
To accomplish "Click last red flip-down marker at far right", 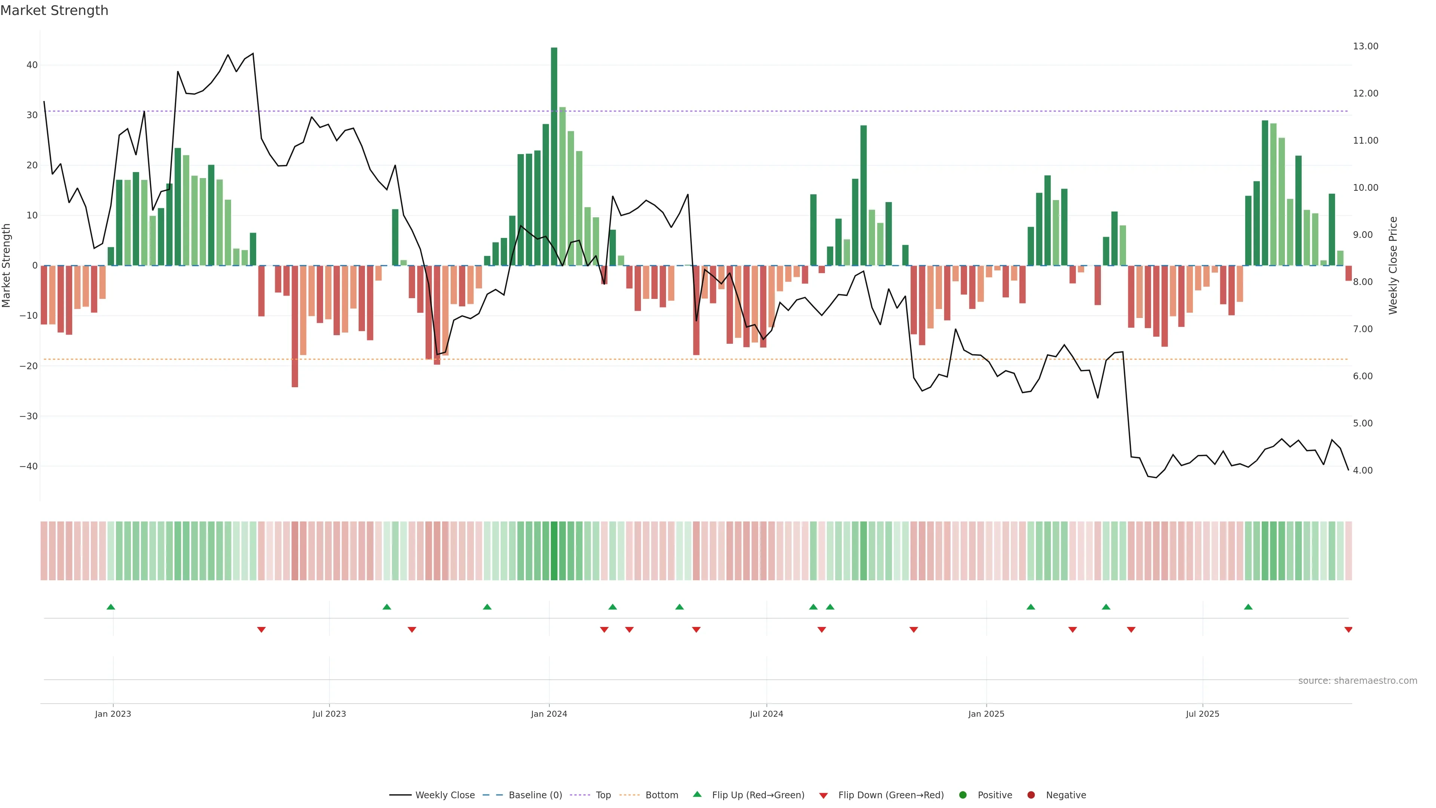I will pos(1348,630).
